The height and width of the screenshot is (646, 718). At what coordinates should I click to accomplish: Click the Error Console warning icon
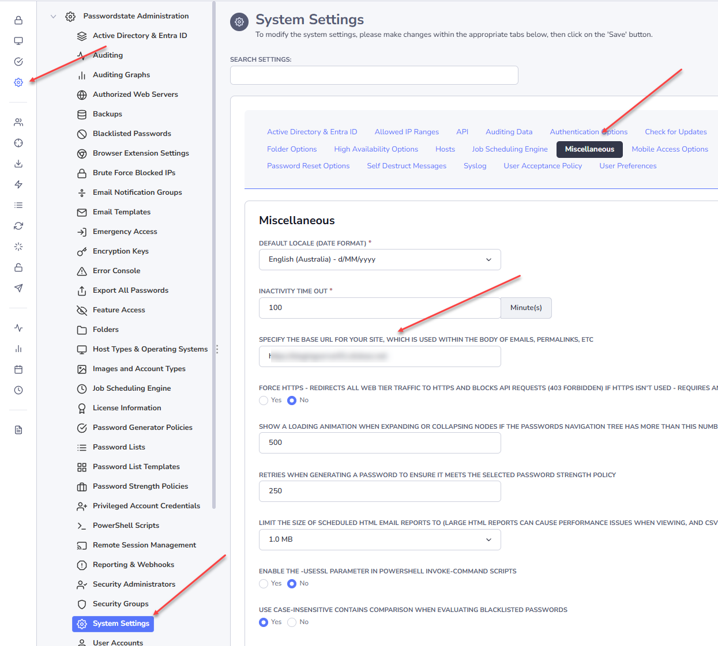pos(82,271)
